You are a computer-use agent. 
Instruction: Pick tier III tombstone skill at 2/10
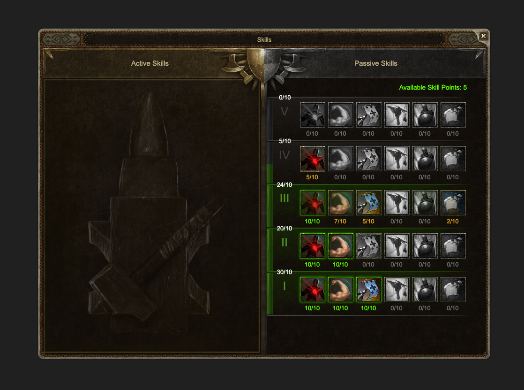(x=453, y=203)
